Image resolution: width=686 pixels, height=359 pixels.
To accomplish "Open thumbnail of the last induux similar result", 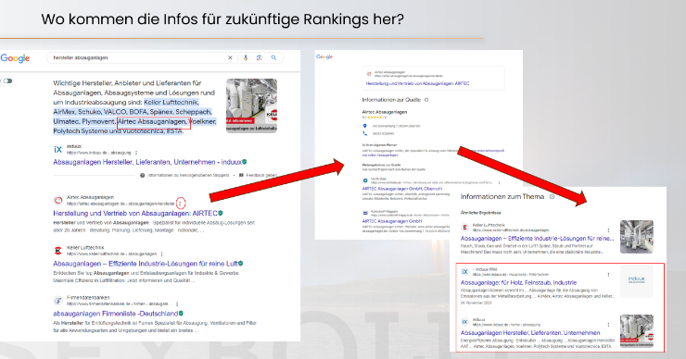I will [x=637, y=331].
